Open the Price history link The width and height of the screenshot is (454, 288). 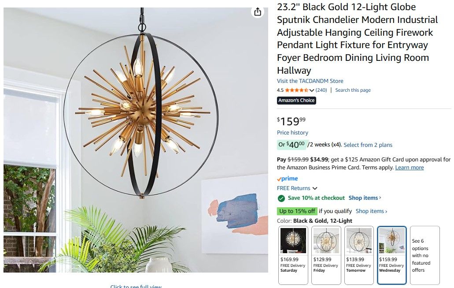click(x=292, y=133)
